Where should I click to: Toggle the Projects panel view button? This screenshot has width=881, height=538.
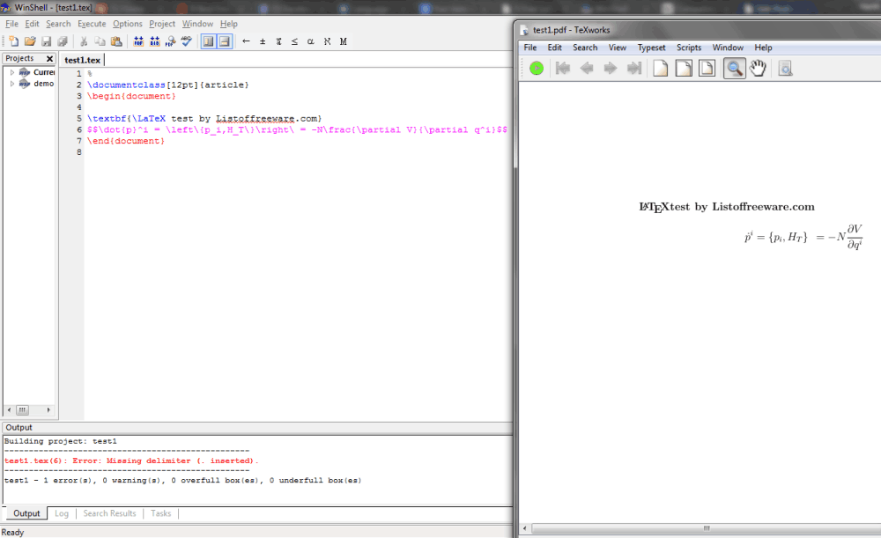[x=209, y=41]
